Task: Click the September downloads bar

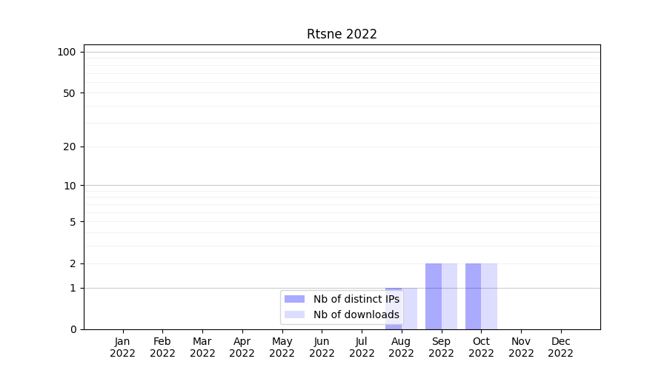Action: pyautogui.click(x=449, y=296)
